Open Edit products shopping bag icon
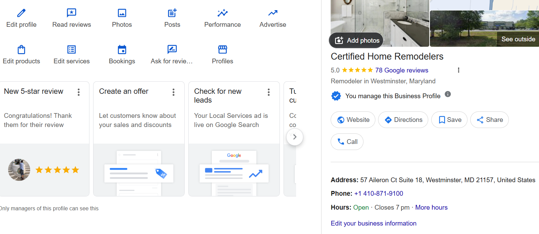 (21, 49)
